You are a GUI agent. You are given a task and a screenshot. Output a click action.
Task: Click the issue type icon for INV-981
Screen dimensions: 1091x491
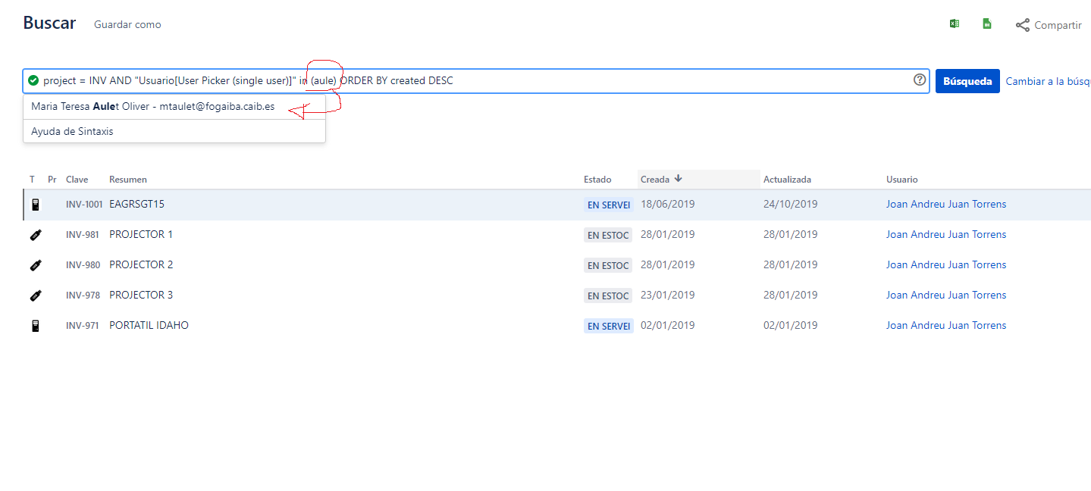35,235
